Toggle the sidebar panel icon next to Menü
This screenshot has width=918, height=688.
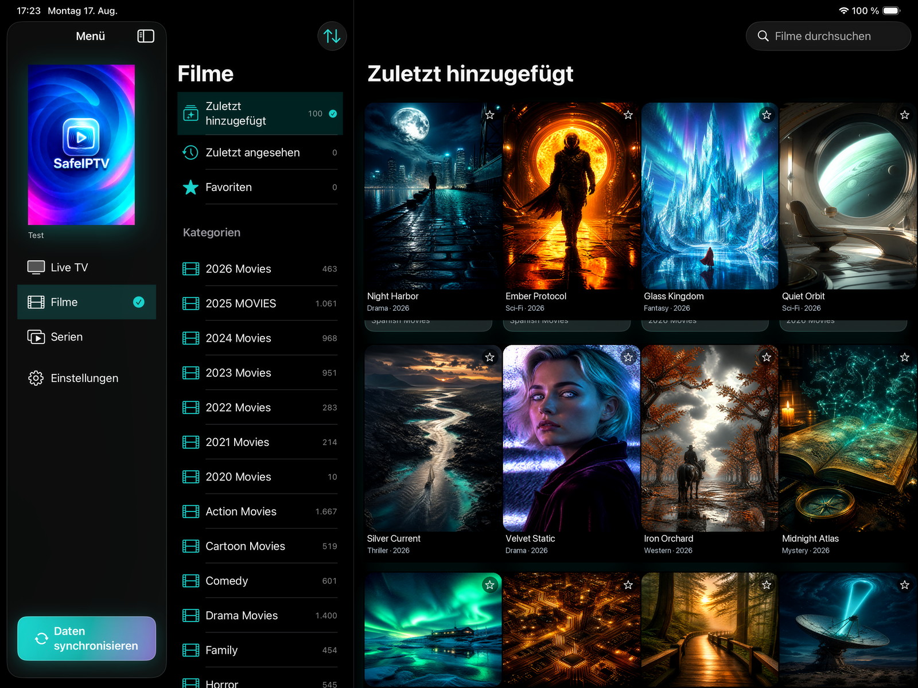coord(146,36)
